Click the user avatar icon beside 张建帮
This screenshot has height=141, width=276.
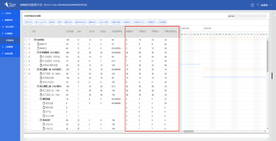tap(258, 5)
